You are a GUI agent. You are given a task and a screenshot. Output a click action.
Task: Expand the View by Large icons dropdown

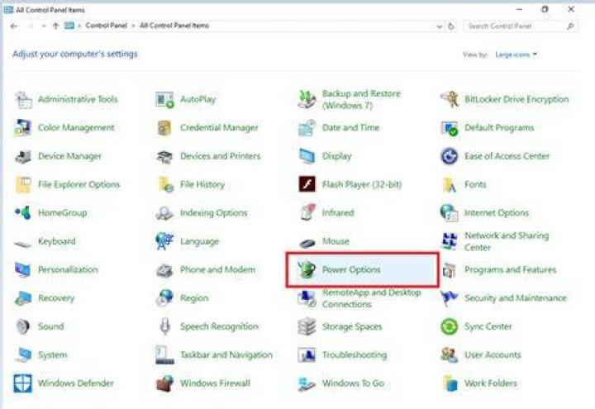516,55
